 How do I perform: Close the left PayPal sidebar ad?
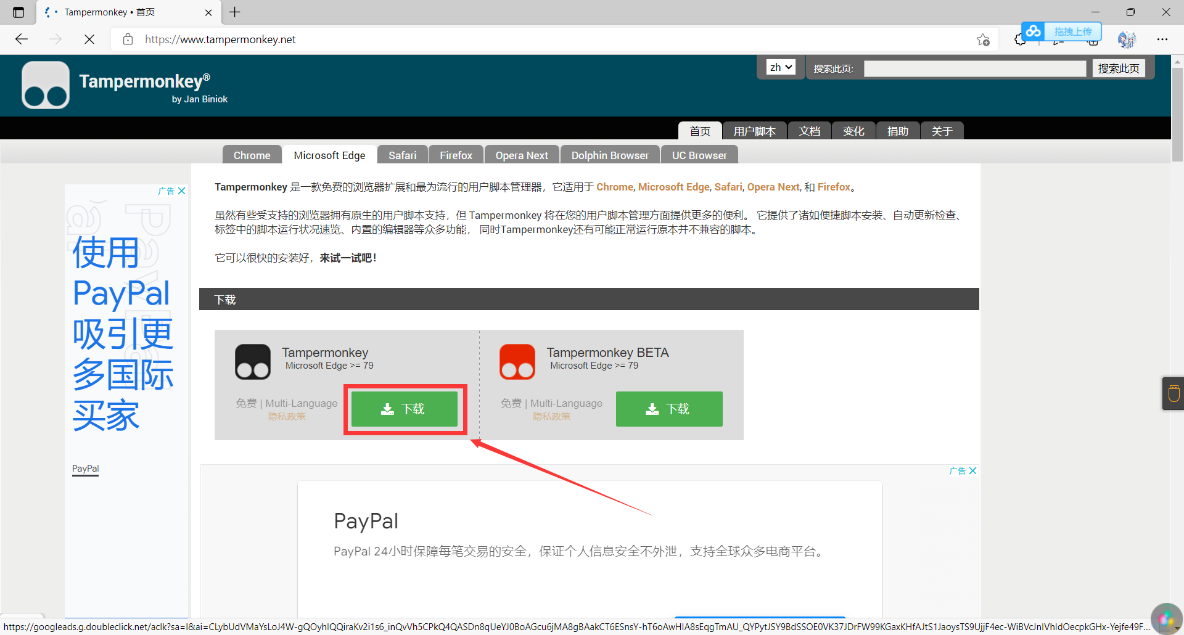click(182, 191)
